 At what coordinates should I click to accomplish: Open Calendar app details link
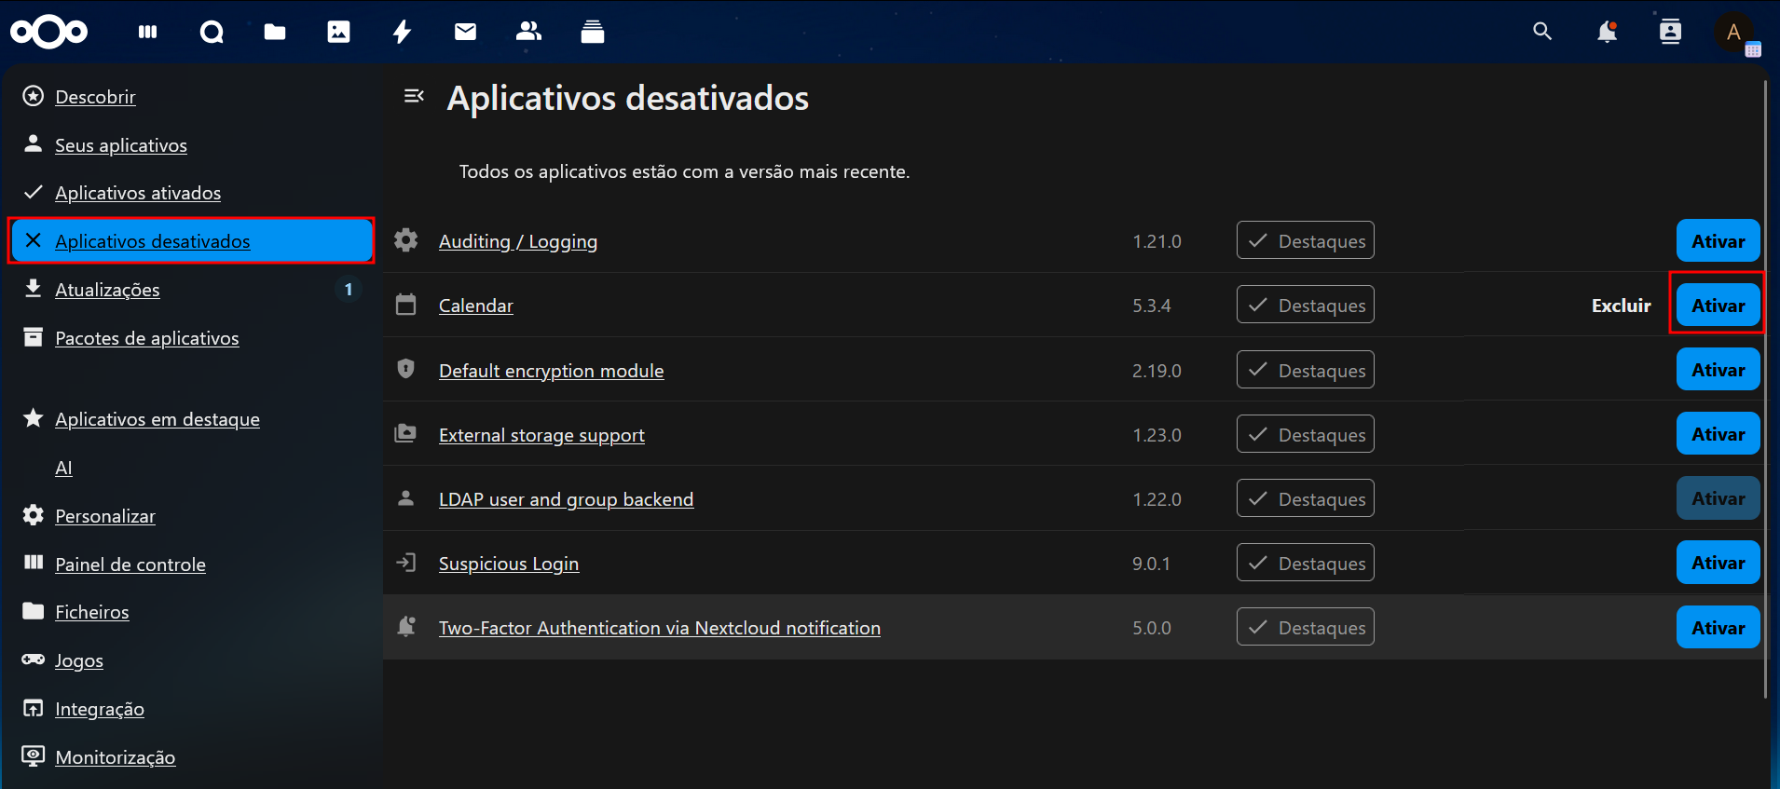coord(476,306)
